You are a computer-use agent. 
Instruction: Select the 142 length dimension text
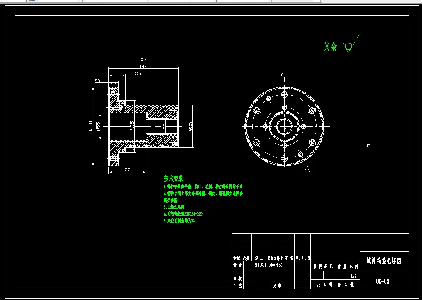[144, 66]
